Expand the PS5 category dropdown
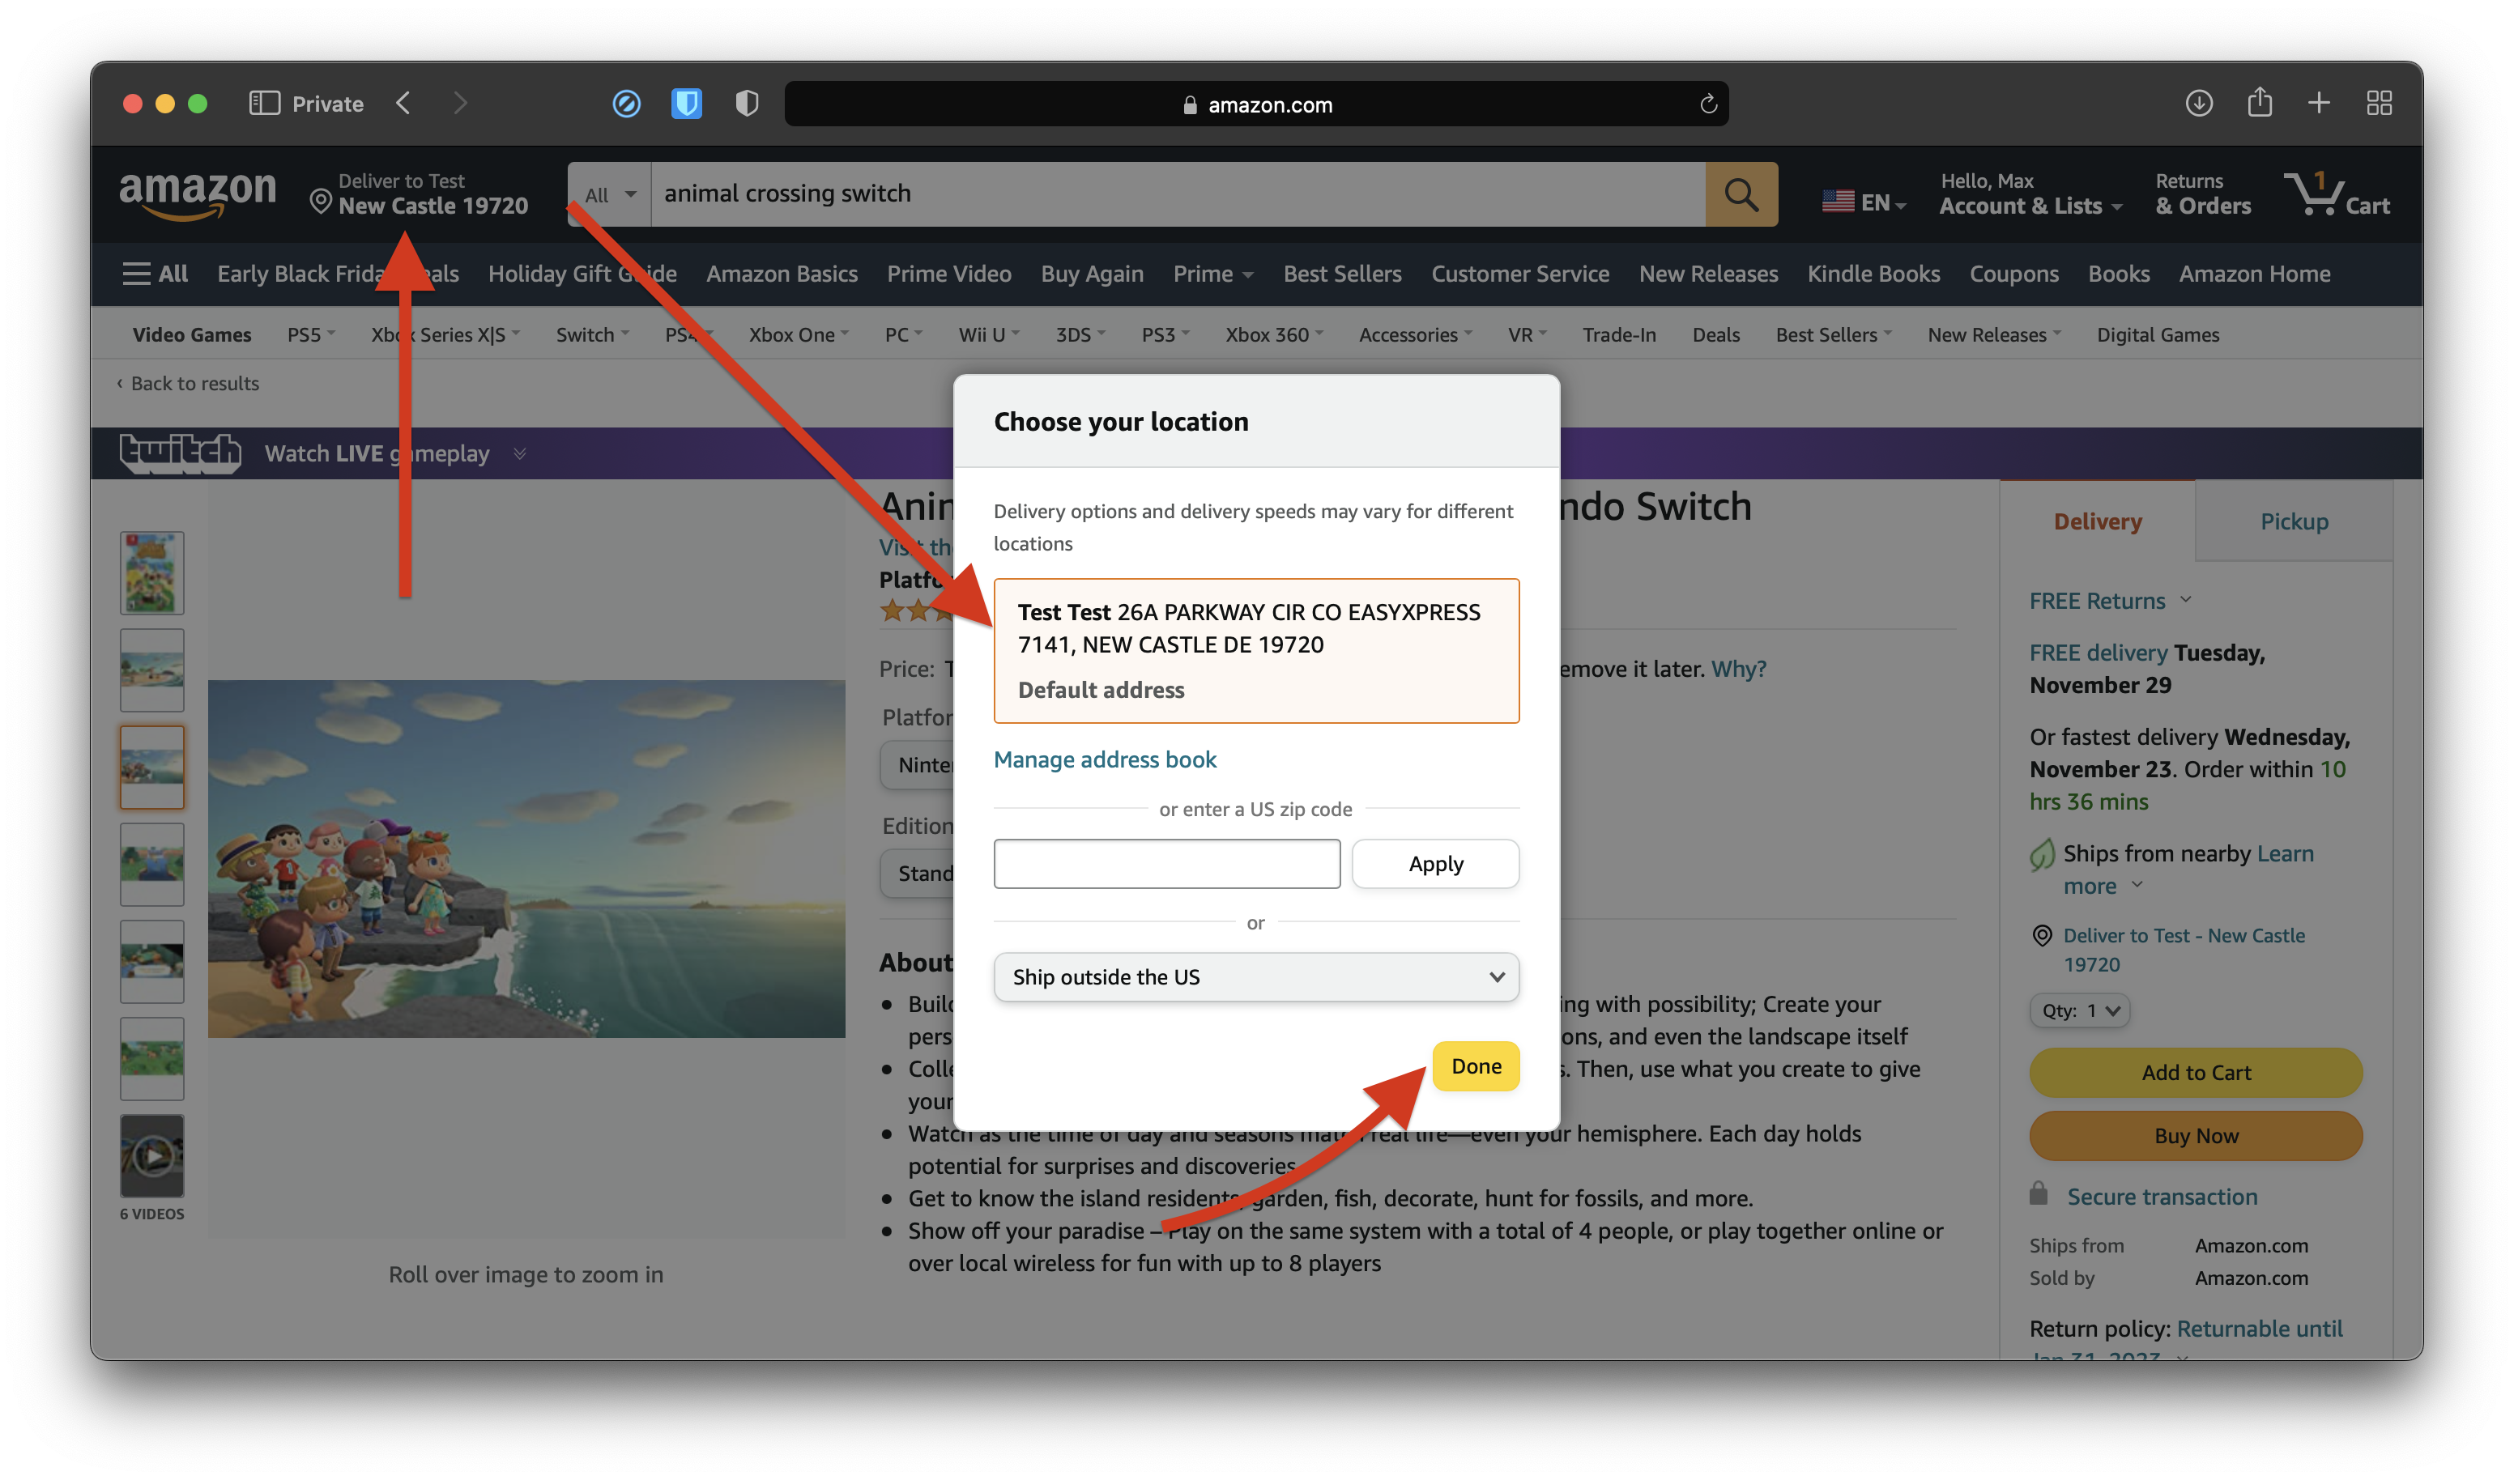Screen dimensions: 2514x1480 pyautogui.click(x=311, y=335)
